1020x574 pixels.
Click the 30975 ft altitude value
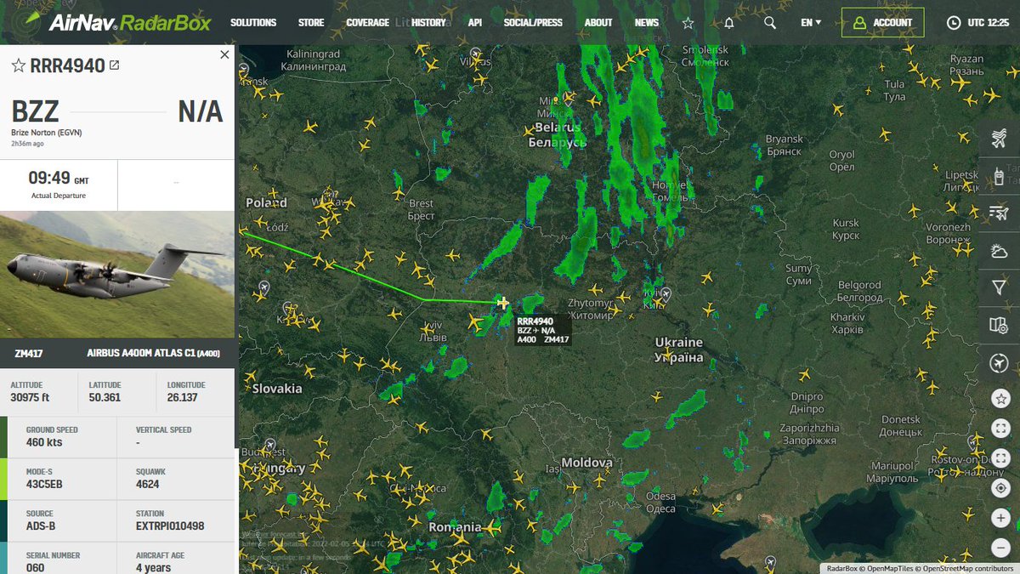(x=30, y=398)
